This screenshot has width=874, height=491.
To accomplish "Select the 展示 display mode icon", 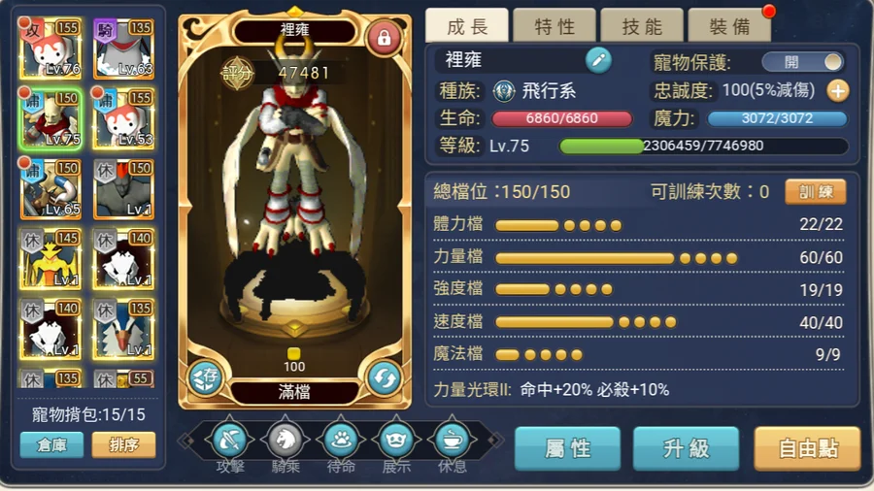I will coord(396,440).
